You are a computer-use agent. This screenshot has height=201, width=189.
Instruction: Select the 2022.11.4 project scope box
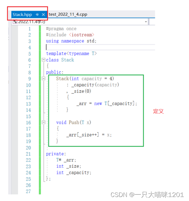click(80, 22)
